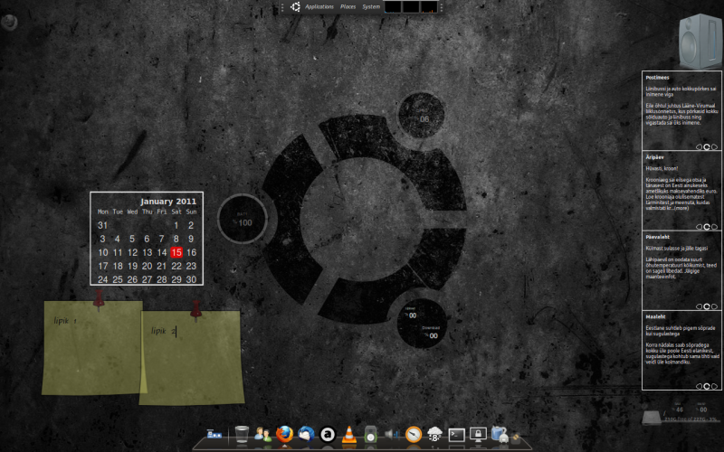Screen dimensions: 724x452
Task: Open Thunderbird mail from the dock
Action: [x=306, y=435]
